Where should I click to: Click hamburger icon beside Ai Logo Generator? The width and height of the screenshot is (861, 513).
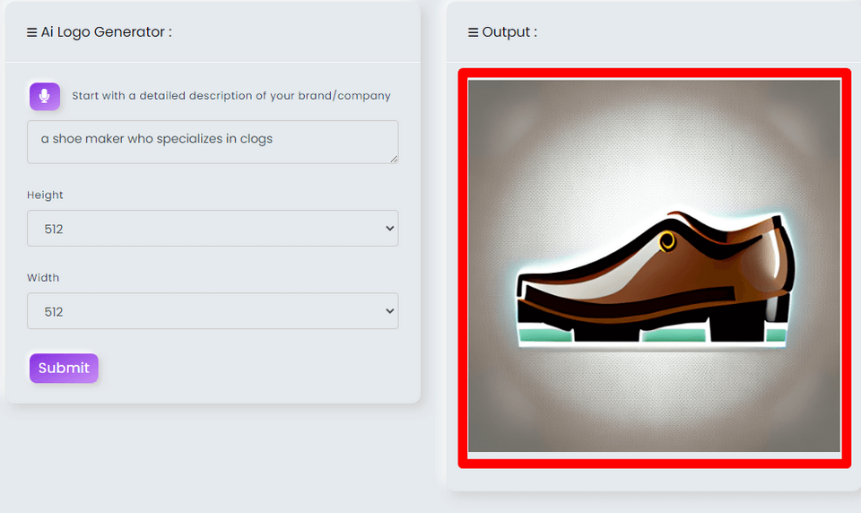pos(32,32)
